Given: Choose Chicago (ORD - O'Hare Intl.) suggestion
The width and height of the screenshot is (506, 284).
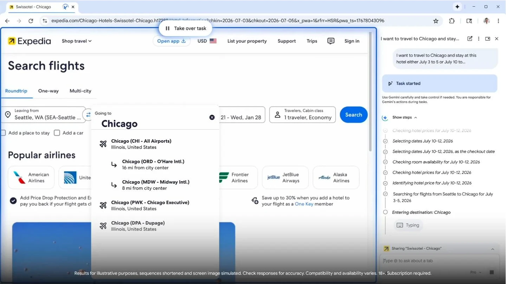Looking at the screenshot, I should click(155, 164).
